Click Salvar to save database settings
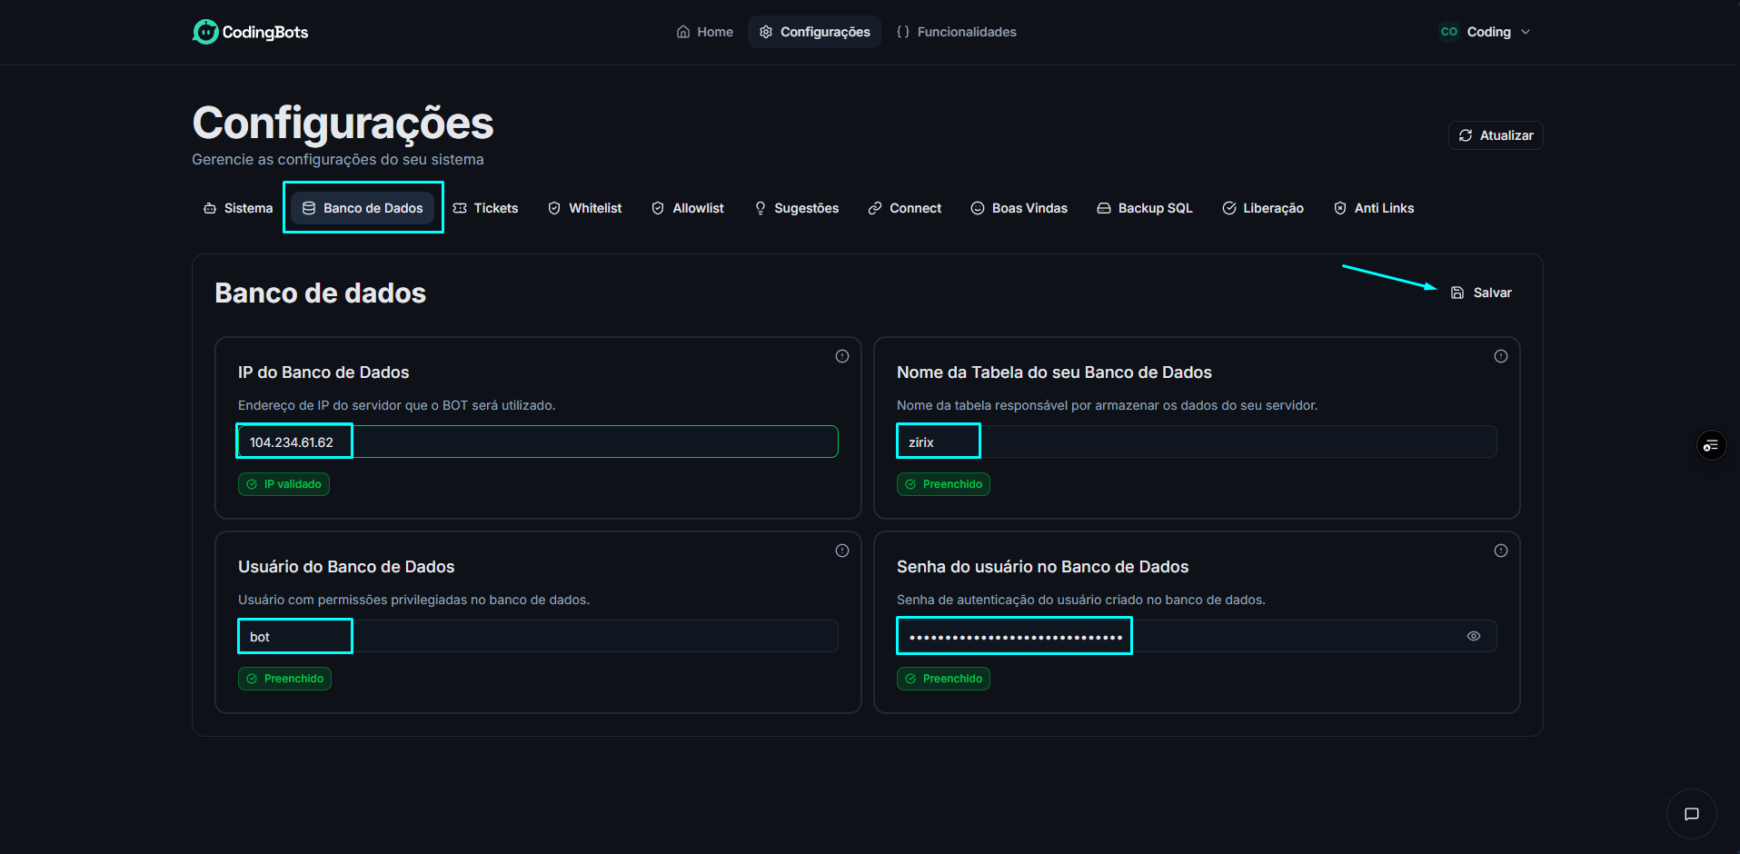1740x854 pixels. tap(1481, 292)
